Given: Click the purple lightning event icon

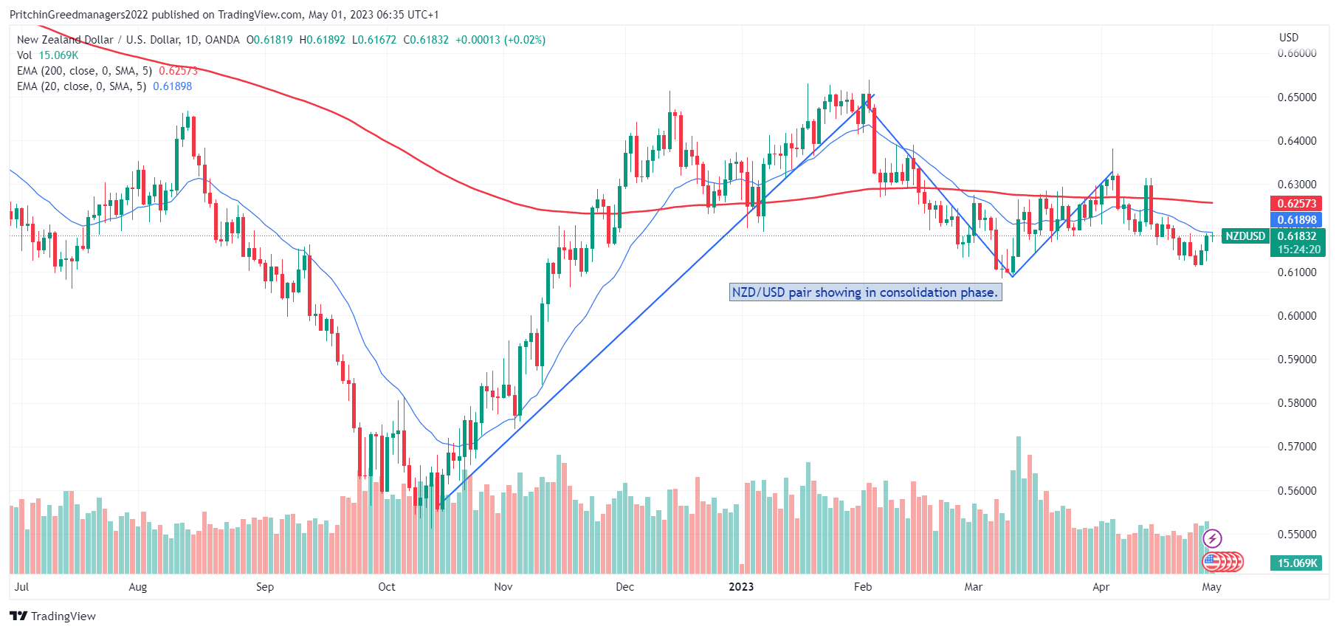Looking at the screenshot, I should click(x=1212, y=538).
